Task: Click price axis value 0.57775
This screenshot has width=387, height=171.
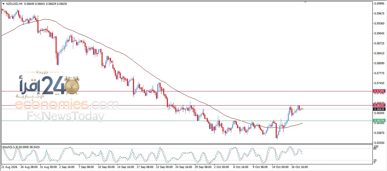Action: (x=379, y=73)
